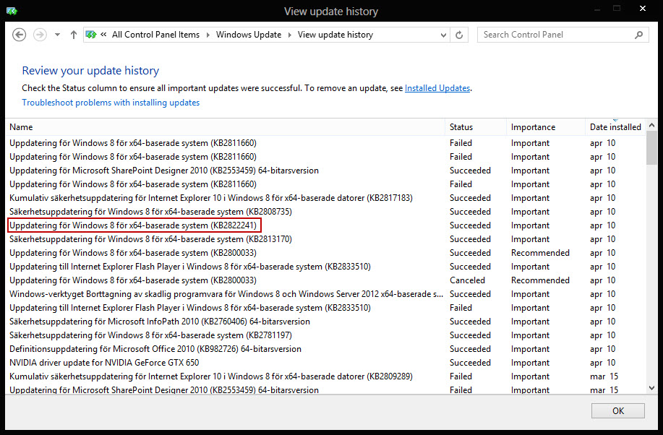Click the scrollbar up arrow
The height and width of the screenshot is (435, 663).
651,125
